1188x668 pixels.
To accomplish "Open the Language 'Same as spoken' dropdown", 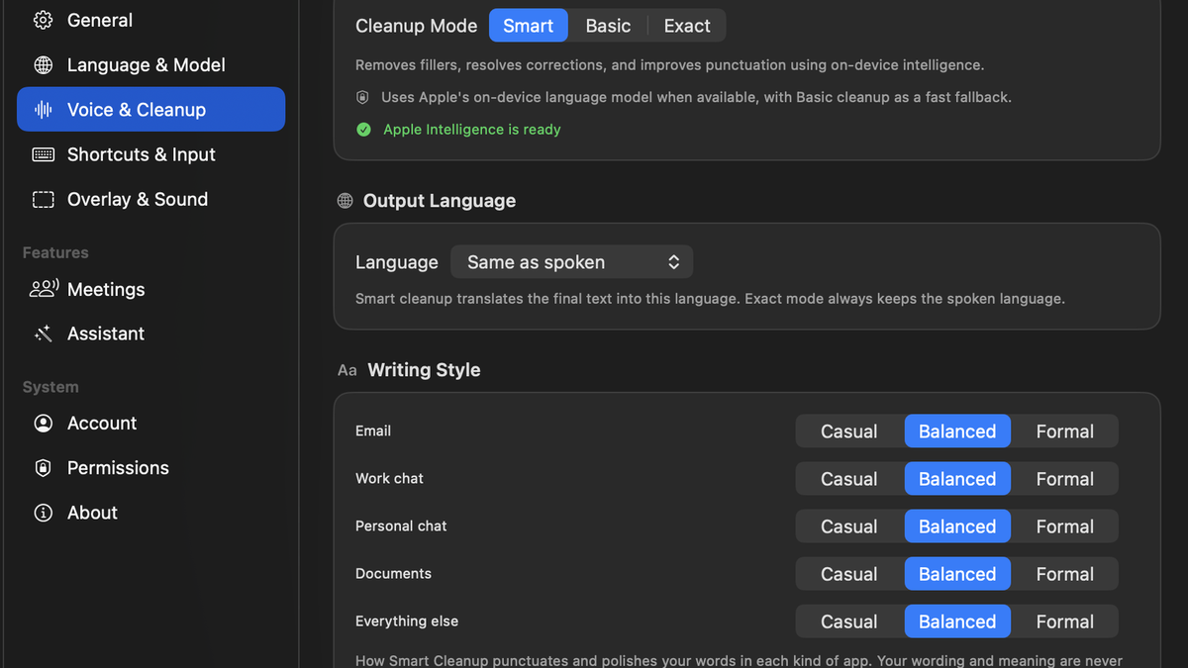I will click(572, 262).
